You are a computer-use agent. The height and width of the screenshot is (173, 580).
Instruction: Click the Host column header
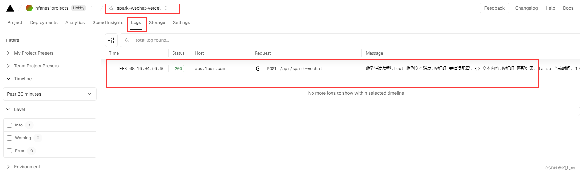coord(199,53)
